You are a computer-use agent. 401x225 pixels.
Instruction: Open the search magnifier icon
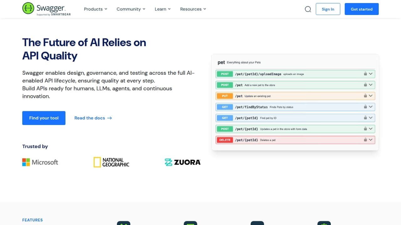(308, 9)
